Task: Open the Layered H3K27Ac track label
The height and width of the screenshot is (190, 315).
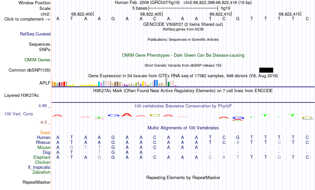Action: point(22,95)
